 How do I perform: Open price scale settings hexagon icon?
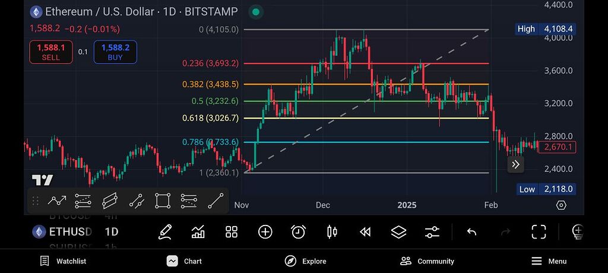[561, 205]
